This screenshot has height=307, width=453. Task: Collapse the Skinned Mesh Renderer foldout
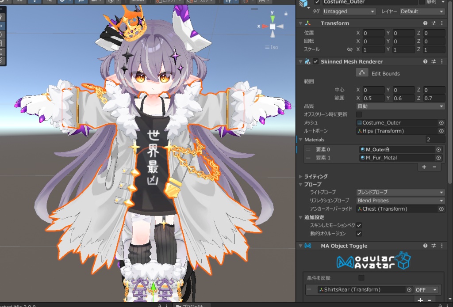[x=300, y=61]
